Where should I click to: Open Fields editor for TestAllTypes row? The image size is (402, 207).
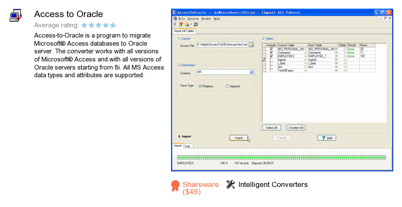tap(345, 70)
